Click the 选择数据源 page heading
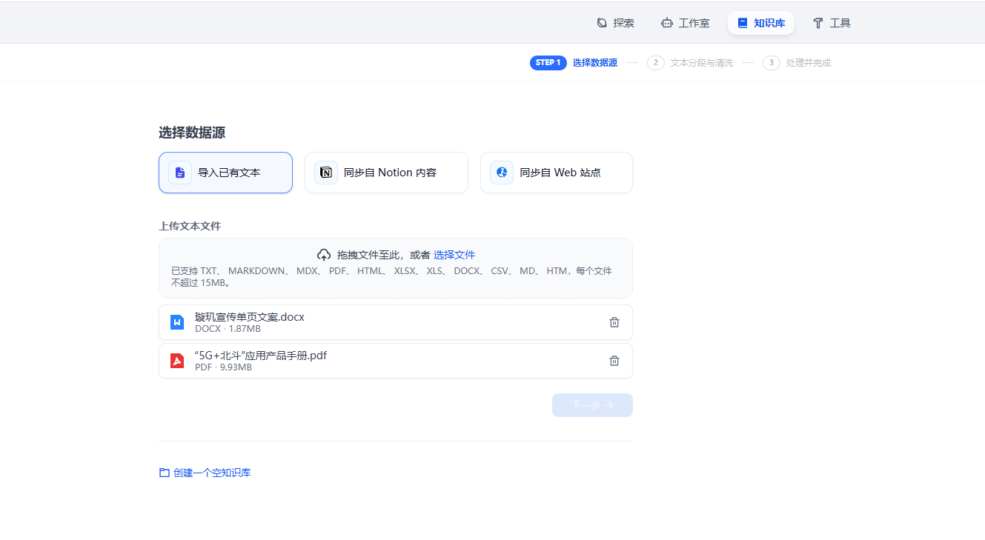 pyautogui.click(x=192, y=133)
